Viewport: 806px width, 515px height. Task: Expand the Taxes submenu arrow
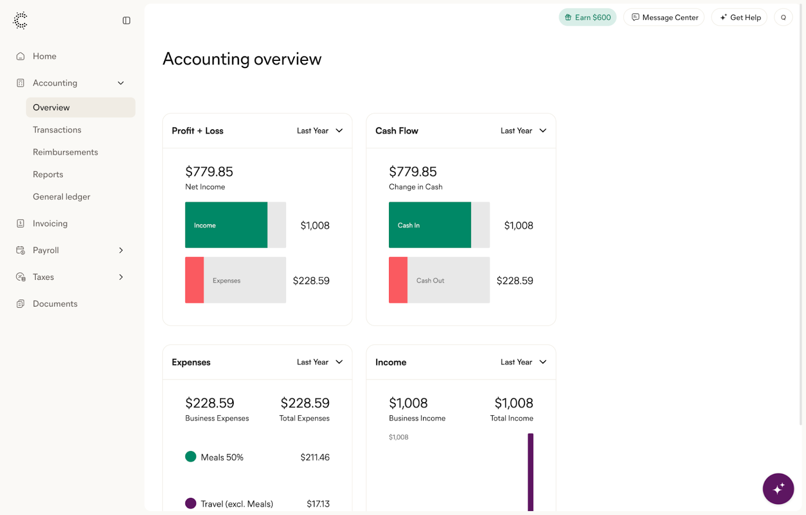click(121, 277)
